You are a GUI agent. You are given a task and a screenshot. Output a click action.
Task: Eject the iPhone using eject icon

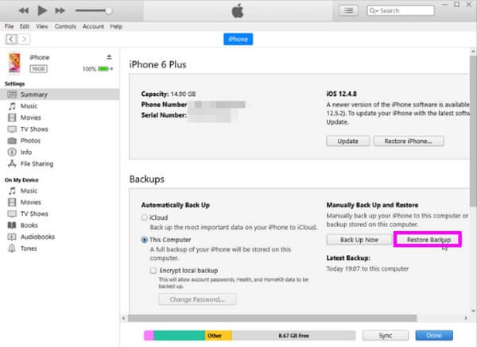click(x=109, y=57)
